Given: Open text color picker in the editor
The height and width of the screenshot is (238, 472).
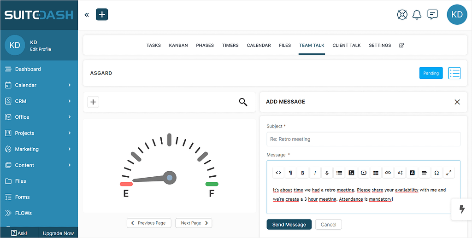Looking at the screenshot, I should pos(413,173).
